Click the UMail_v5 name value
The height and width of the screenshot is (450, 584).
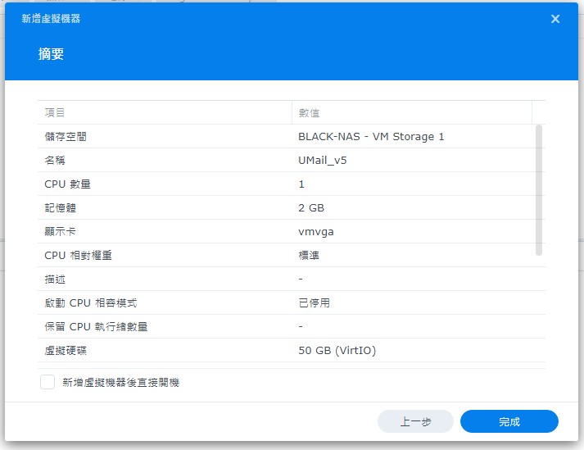(323, 161)
